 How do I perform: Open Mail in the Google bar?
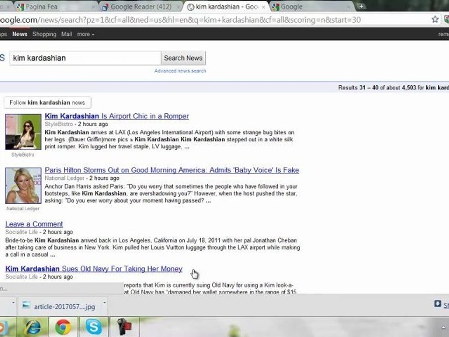click(x=66, y=34)
